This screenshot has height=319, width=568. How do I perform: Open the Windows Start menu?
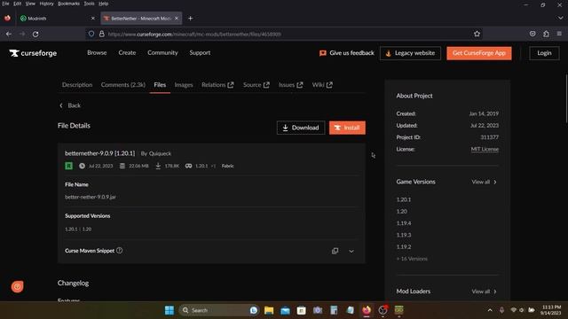point(170,310)
